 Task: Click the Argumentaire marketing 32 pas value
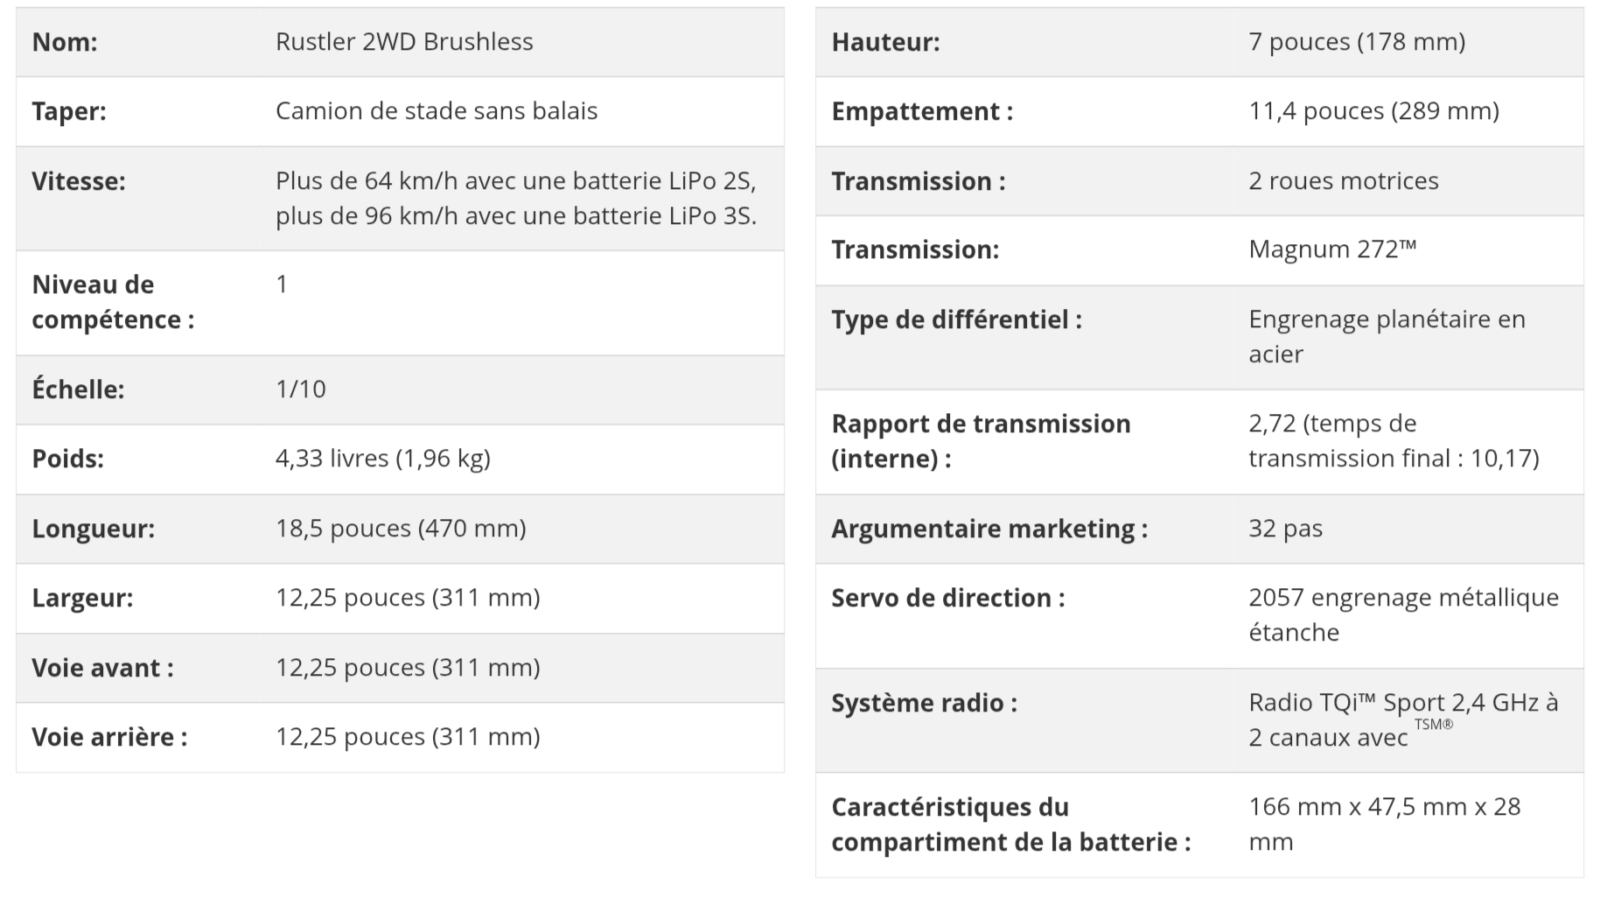(x=1285, y=529)
